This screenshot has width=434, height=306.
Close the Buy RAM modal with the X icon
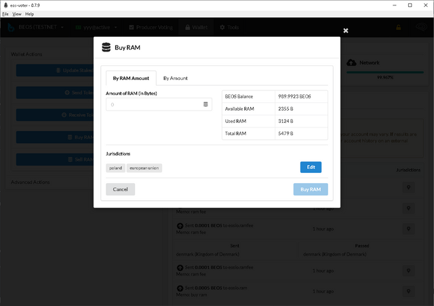[x=346, y=31]
